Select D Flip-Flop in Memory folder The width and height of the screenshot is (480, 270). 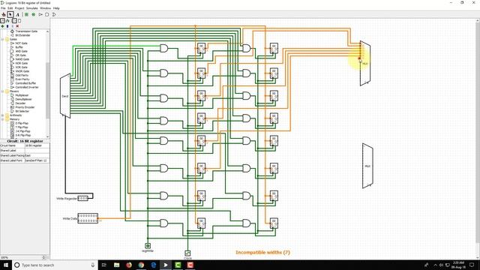pyautogui.click(x=22, y=123)
